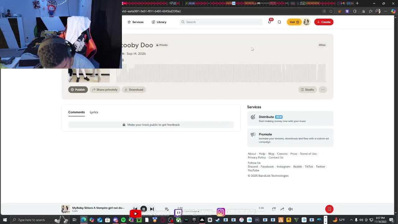
Task: Download the track
Action: point(134,90)
